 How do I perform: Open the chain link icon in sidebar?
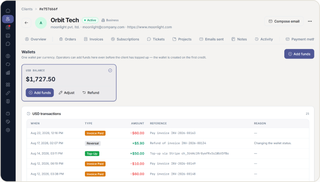click(8, 93)
